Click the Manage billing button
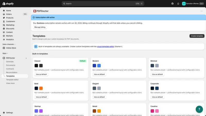The height and width of the screenshot is (116, 206). (x=40, y=27)
